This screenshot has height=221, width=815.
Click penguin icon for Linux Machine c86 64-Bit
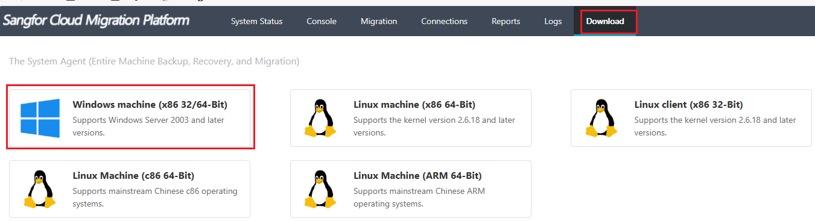click(x=40, y=189)
